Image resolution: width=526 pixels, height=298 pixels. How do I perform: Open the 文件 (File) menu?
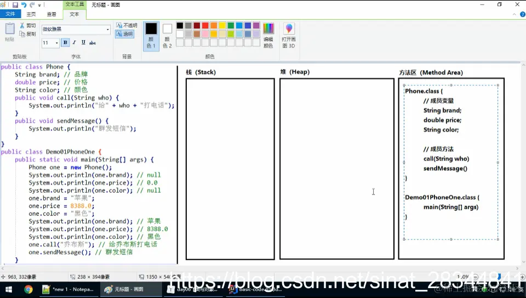pyautogui.click(x=10, y=14)
